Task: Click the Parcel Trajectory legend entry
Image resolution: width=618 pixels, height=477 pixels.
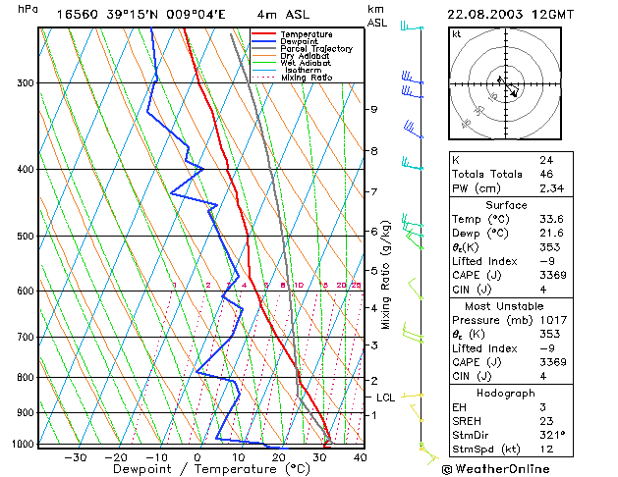Action: 303,48
